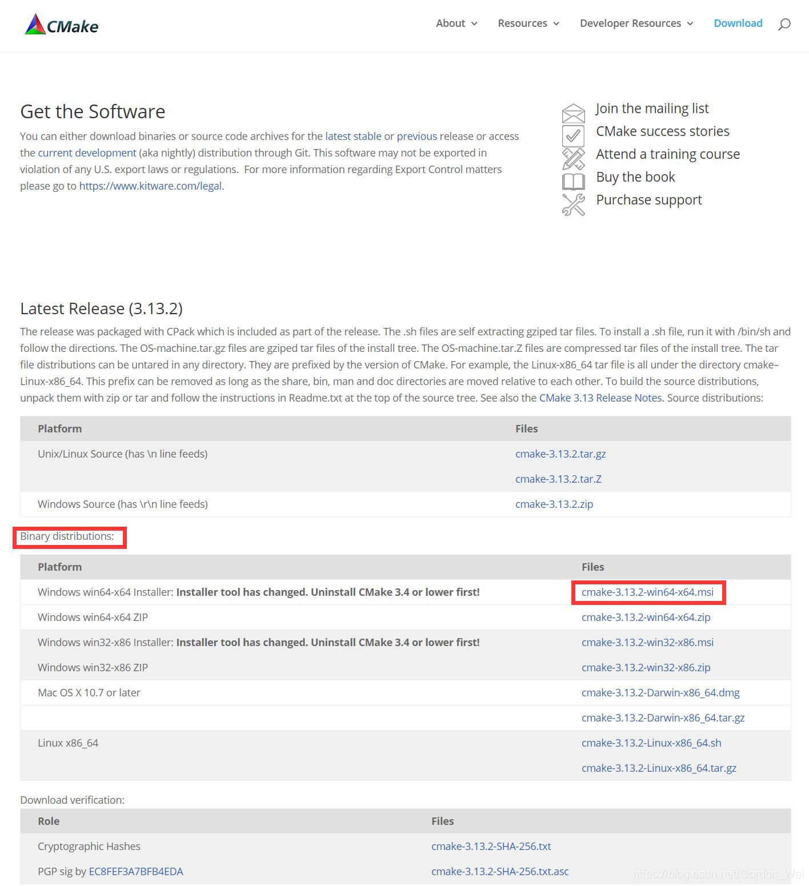Expand the Developer Resources menu chevron
This screenshot has height=886, width=809.
pyautogui.click(x=690, y=24)
